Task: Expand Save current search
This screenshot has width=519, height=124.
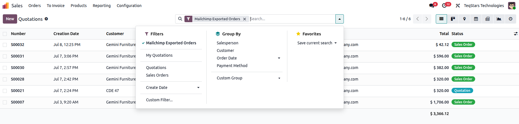Action: (x=317, y=43)
